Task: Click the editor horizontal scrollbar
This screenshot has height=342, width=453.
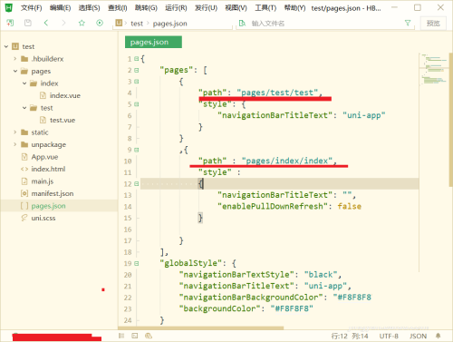Action: (201, 328)
